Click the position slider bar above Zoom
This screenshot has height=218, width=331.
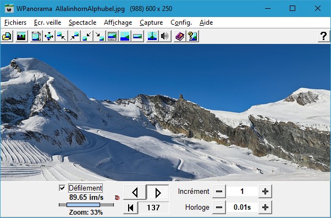86,205
